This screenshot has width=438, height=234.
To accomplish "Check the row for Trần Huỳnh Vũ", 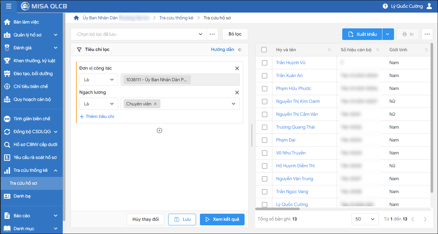I will coord(264,63).
